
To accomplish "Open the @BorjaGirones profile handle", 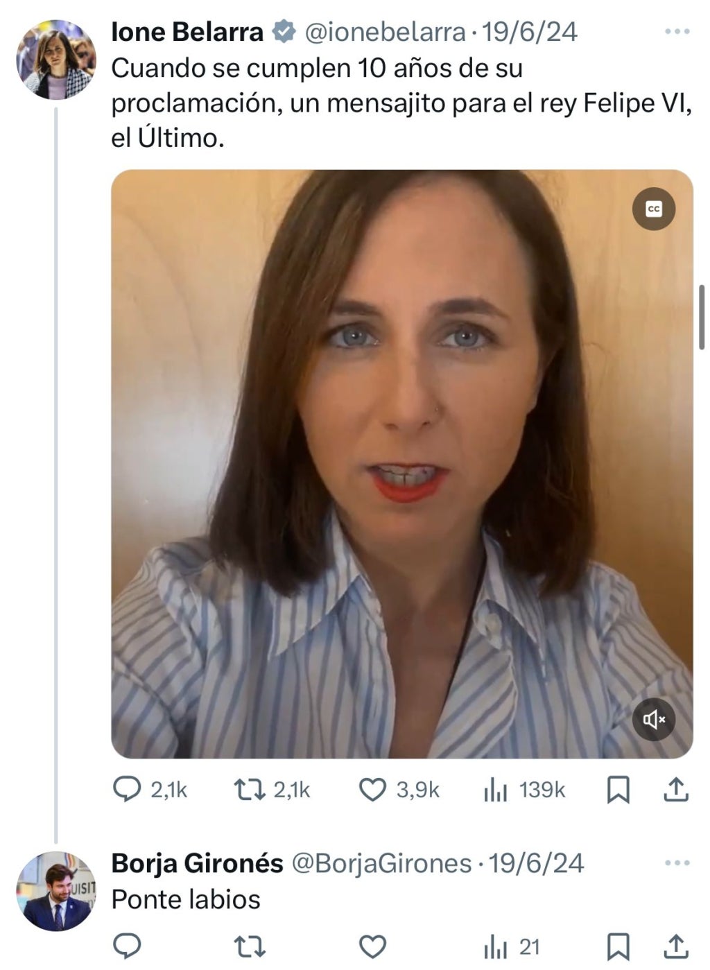I will coord(381,863).
